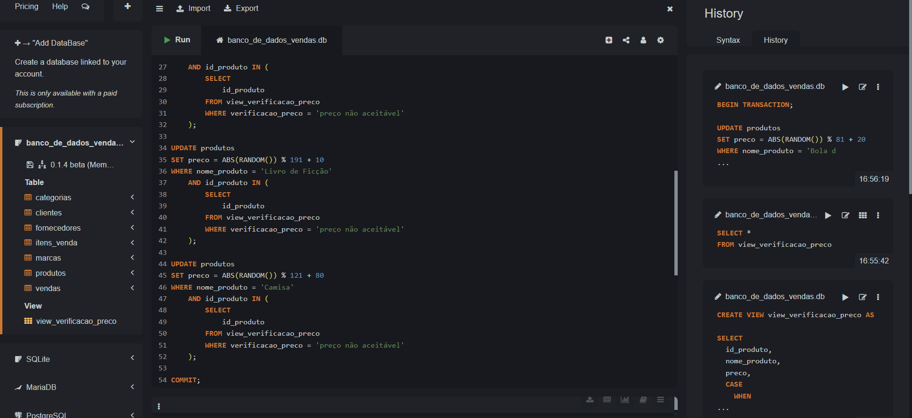Viewport: 912px width, 418px height.
Task: Click the 'Livro de Ficção' string in editor
Action: click(x=296, y=171)
